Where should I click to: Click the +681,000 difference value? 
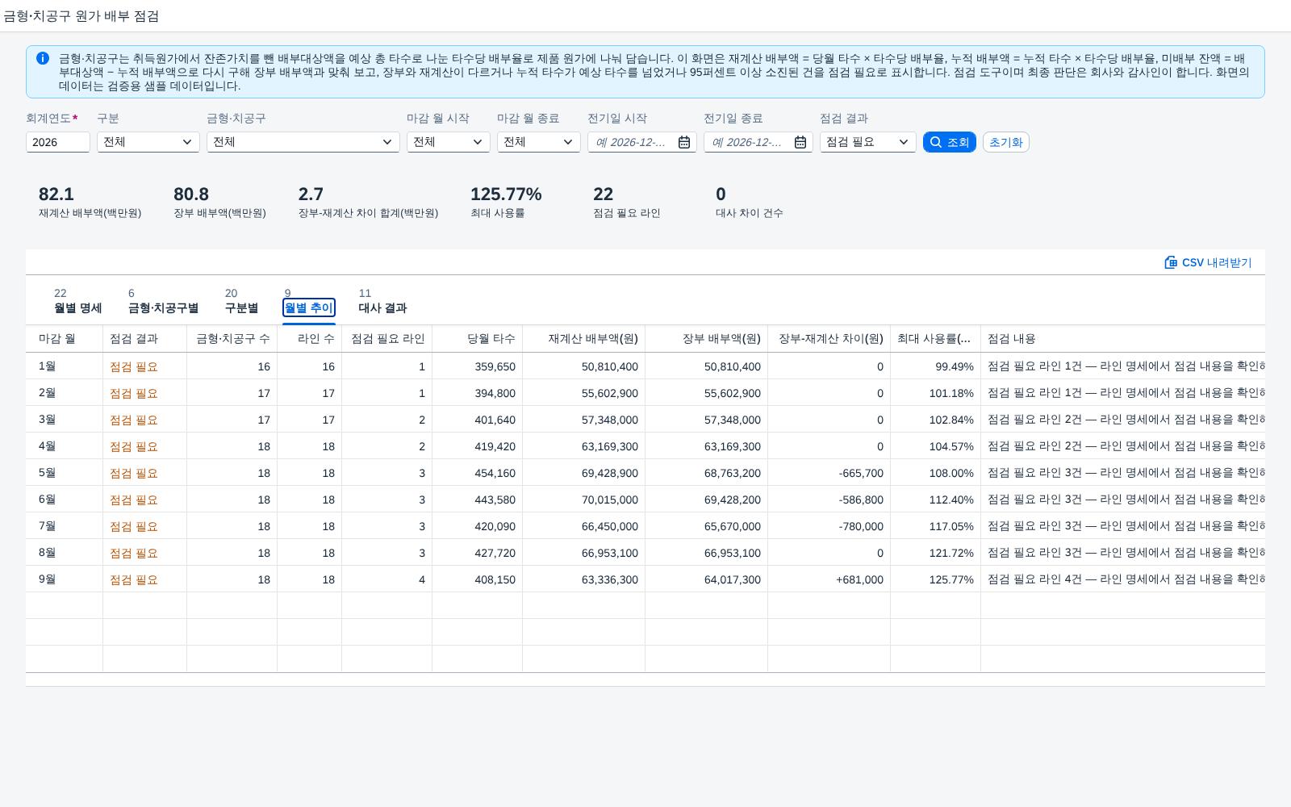coord(859,579)
